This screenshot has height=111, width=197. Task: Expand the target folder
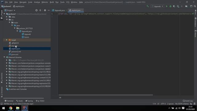(7, 40)
